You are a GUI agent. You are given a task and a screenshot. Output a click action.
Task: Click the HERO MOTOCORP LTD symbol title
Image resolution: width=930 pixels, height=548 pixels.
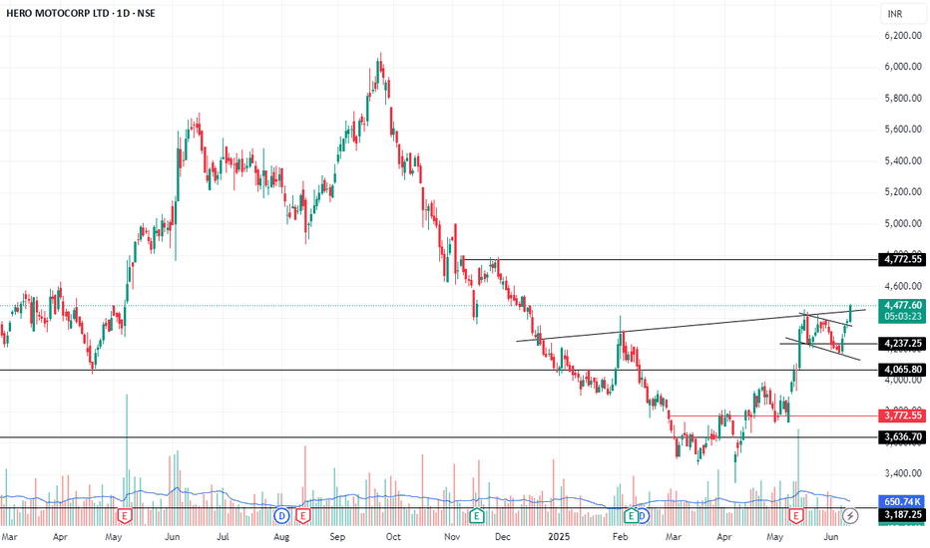pyautogui.click(x=58, y=13)
